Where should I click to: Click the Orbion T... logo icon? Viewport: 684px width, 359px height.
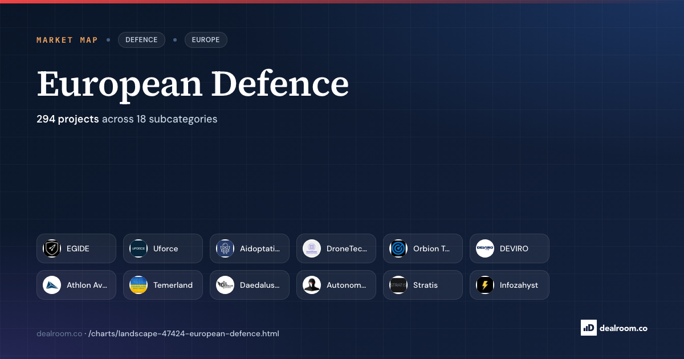pyautogui.click(x=398, y=248)
